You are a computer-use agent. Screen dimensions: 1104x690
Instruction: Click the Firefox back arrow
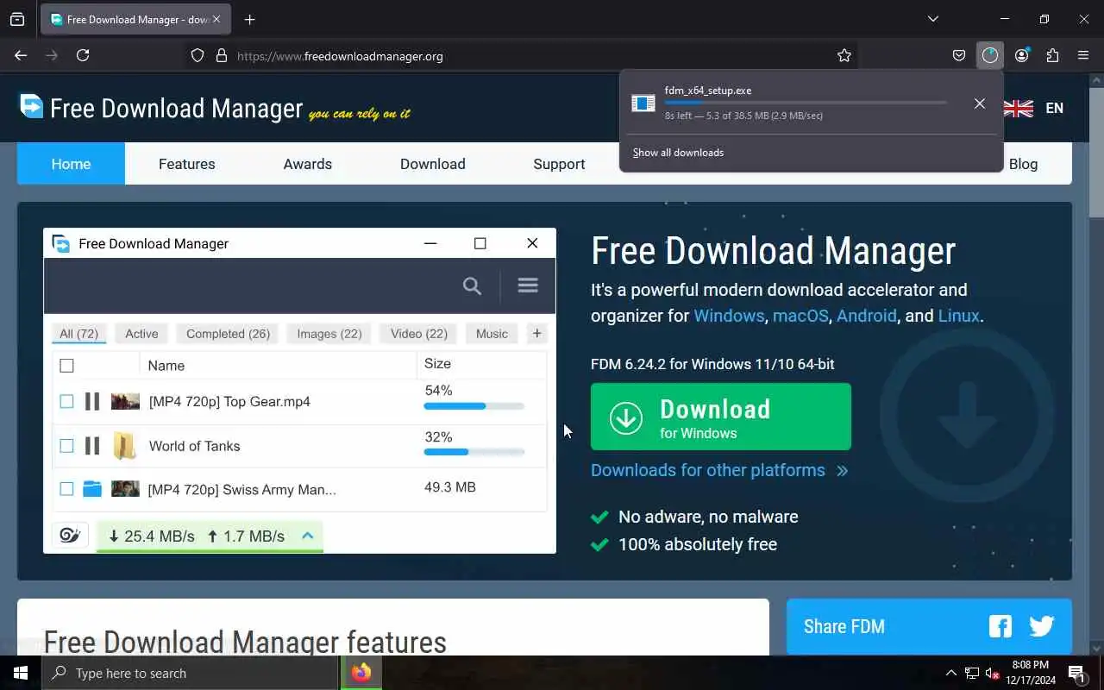[21, 55]
